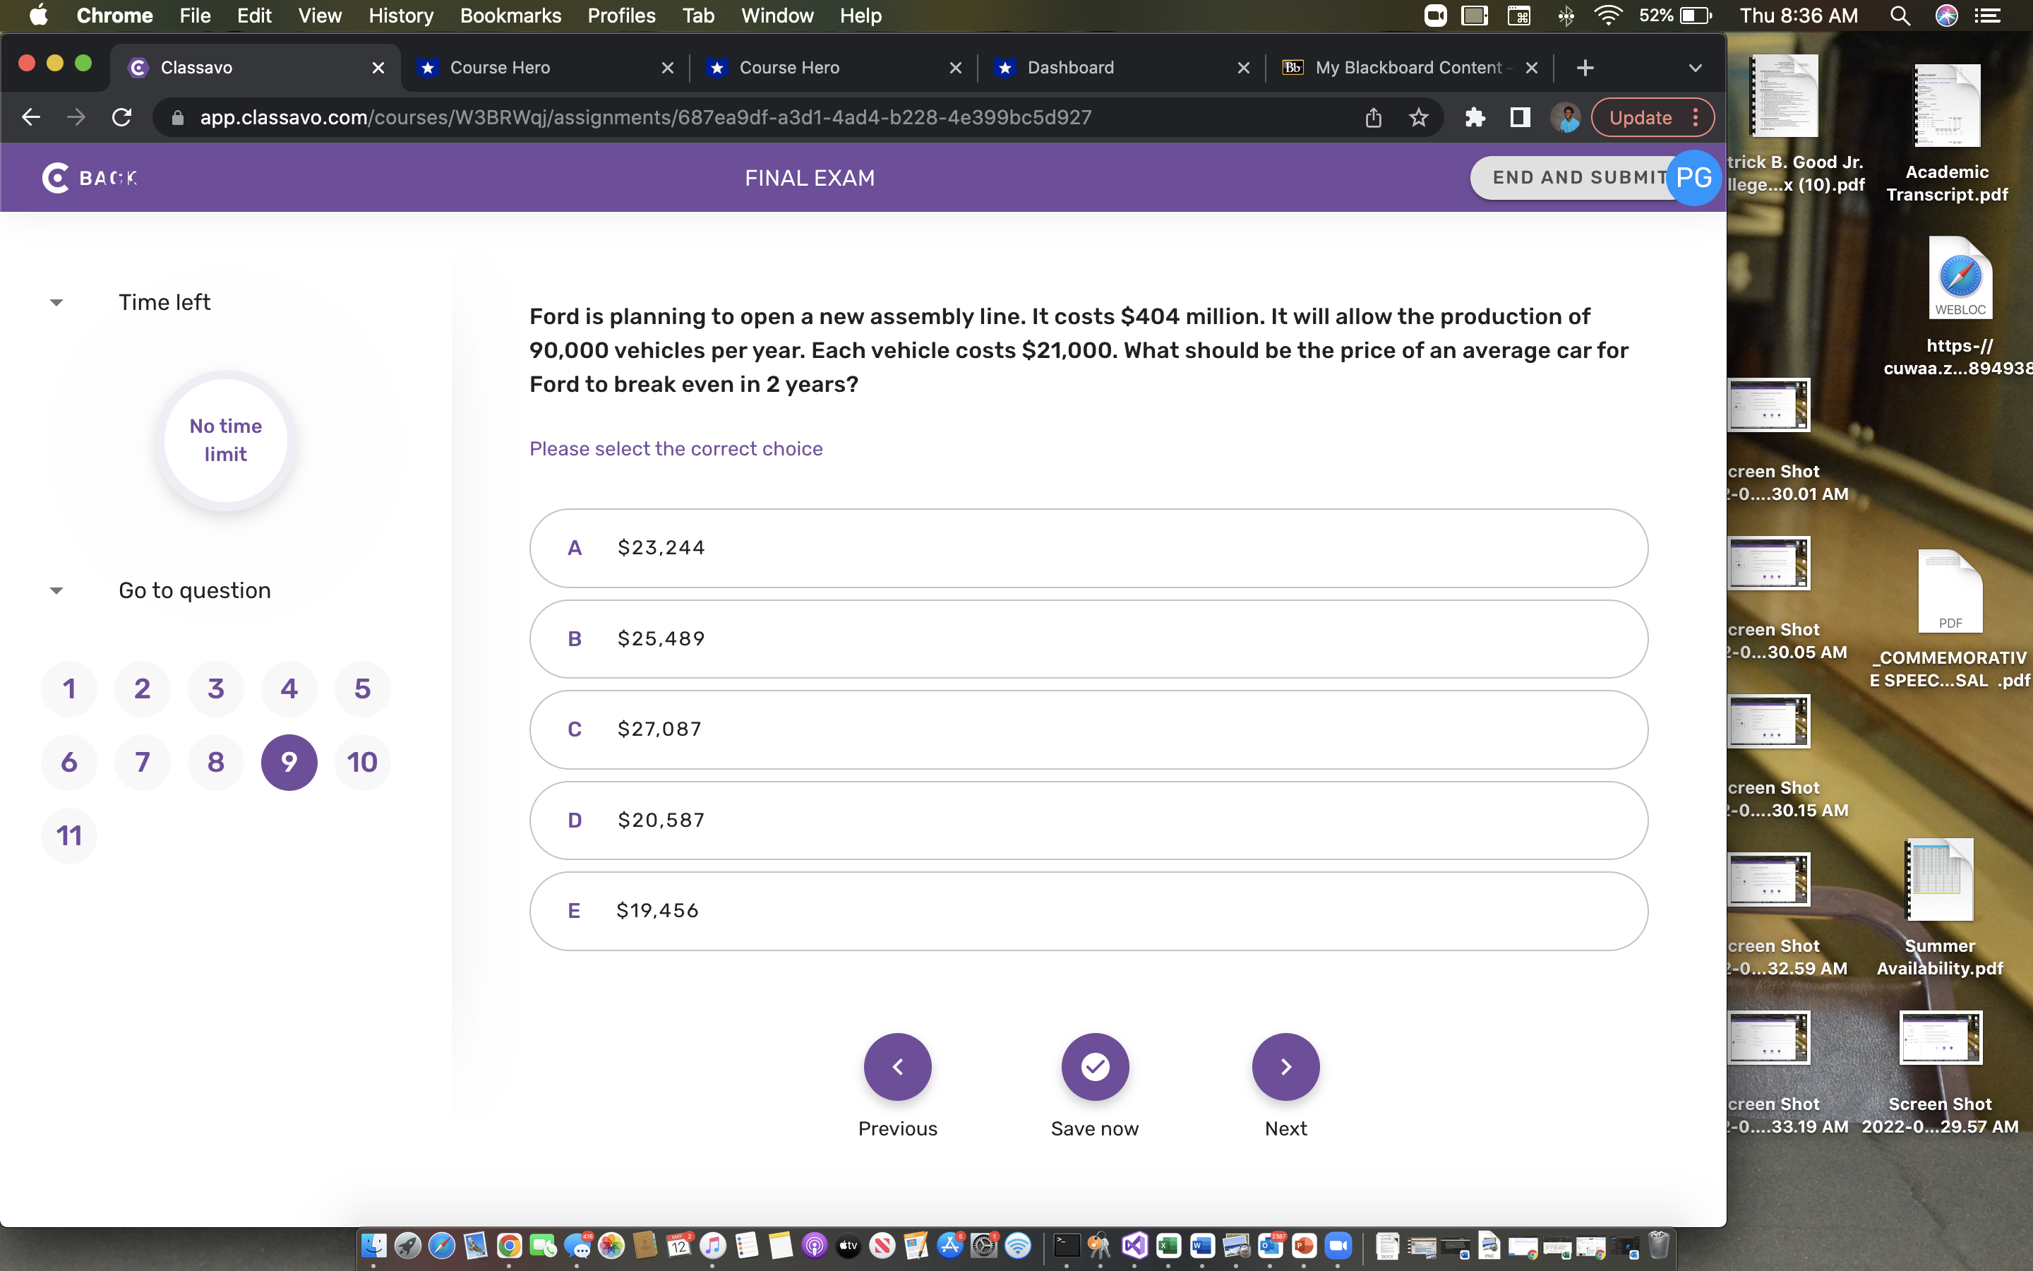Click the Save now button
This screenshot has width=2033, height=1271.
pos(1093,1066)
